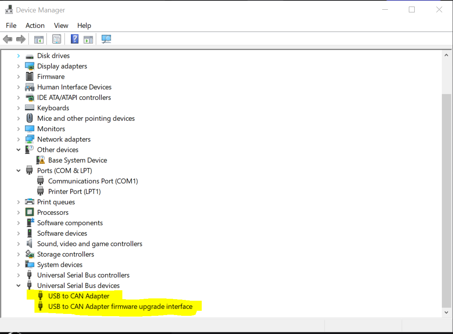Screen dimensions: 453x334
Task: Expand the Disk drives category
Action: [x=18, y=56]
